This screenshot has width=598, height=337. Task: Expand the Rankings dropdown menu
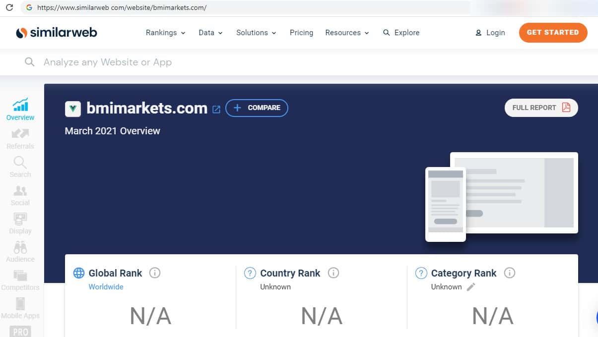(165, 33)
